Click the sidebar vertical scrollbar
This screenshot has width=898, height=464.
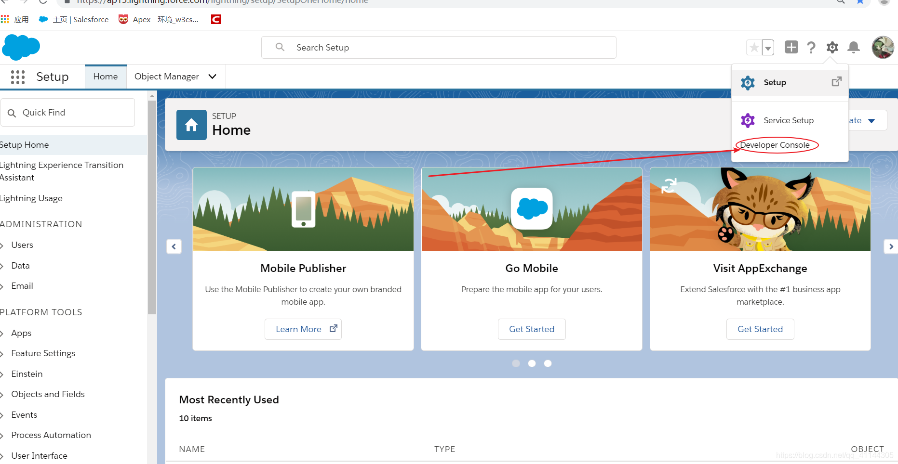(152, 207)
